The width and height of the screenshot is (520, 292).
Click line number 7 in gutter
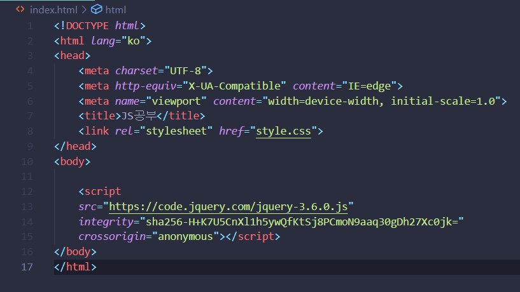click(x=30, y=116)
